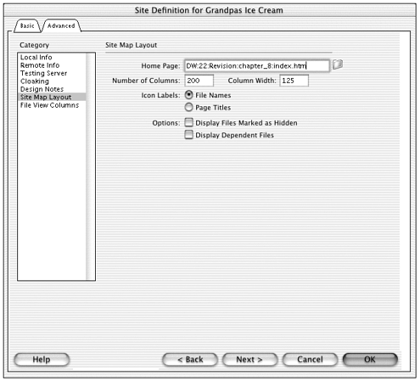
Task: Click the Category list scrollbar
Action: (91, 166)
